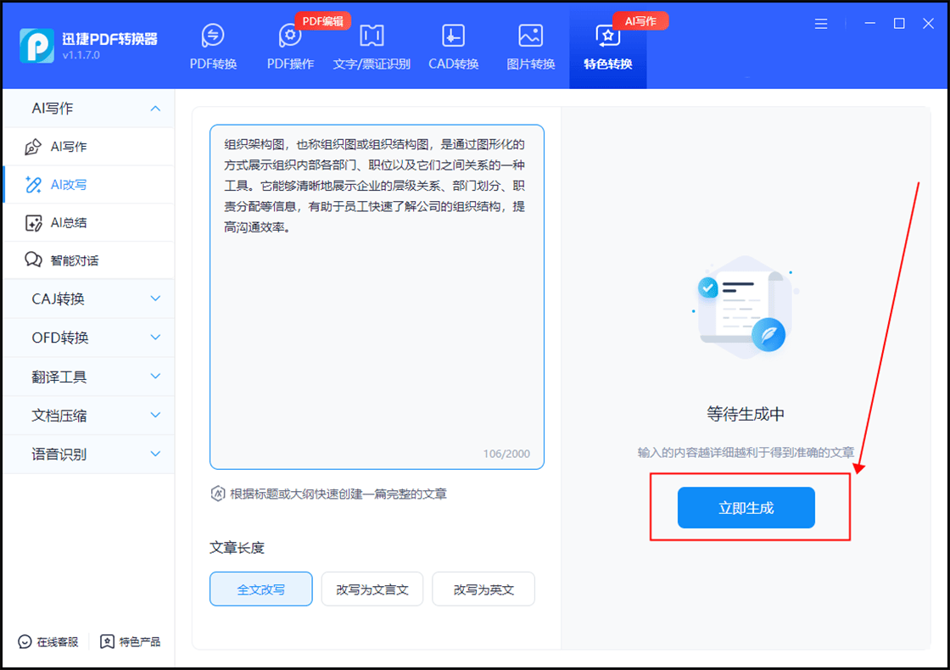Select the 全文改写 rewrite option
Viewport: 950px width, 670px height.
point(260,589)
